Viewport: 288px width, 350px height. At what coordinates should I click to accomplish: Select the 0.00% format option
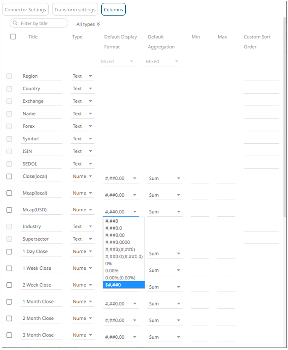[124, 271]
